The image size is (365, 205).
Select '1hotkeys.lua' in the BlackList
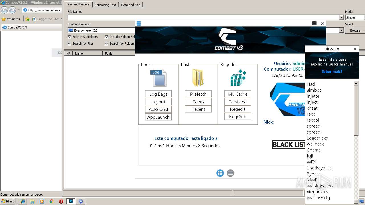(x=319, y=168)
